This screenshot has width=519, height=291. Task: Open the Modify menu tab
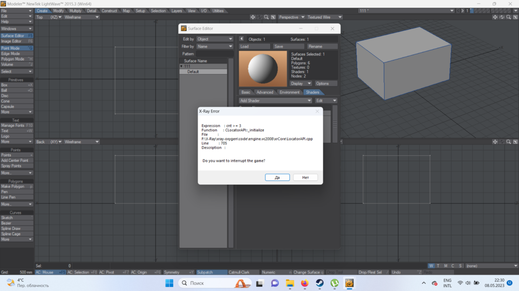click(59, 10)
